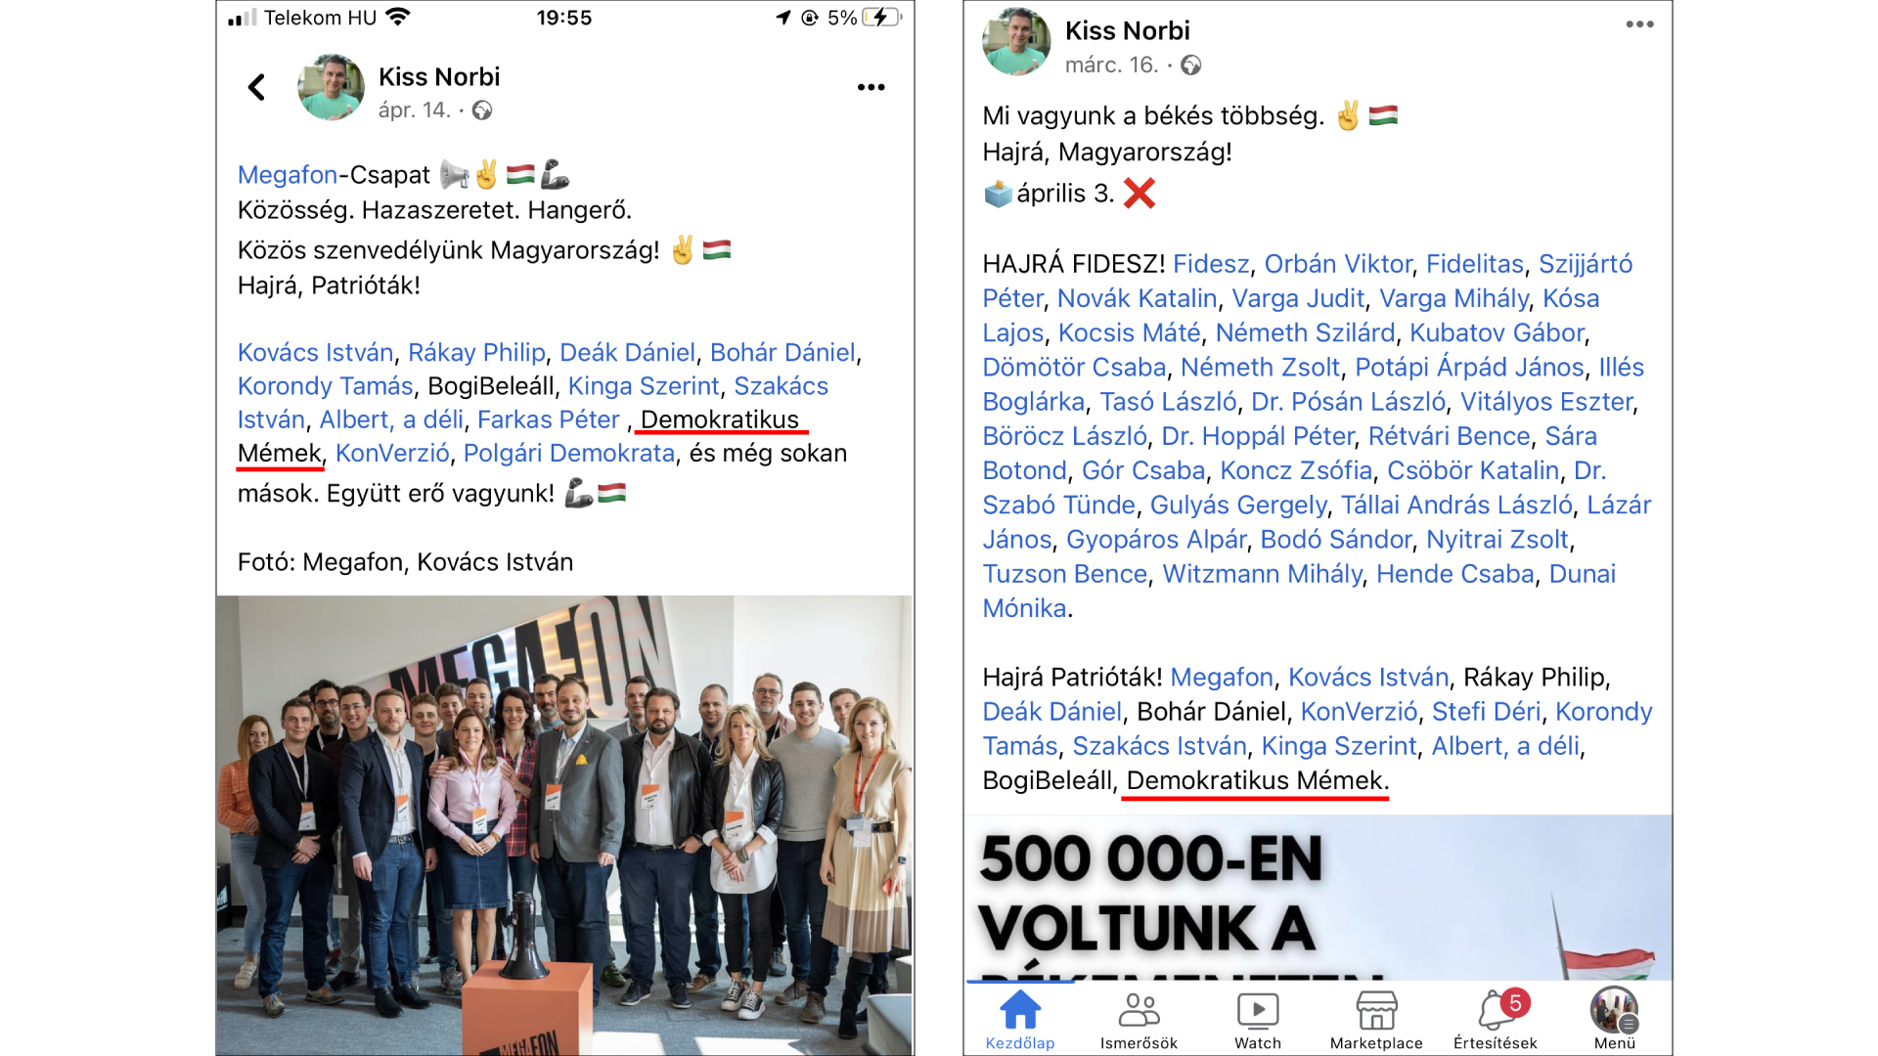Open three-dot menu on April 14 post

coord(871,87)
